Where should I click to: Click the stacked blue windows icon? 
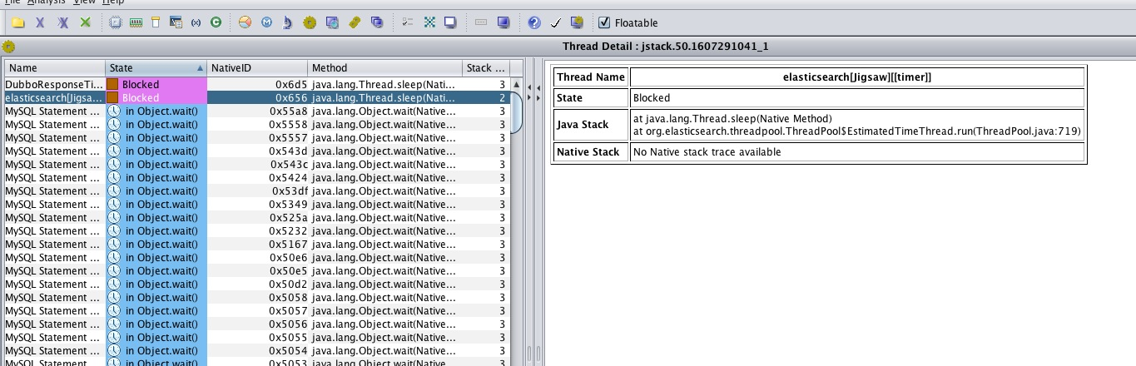coord(376,22)
